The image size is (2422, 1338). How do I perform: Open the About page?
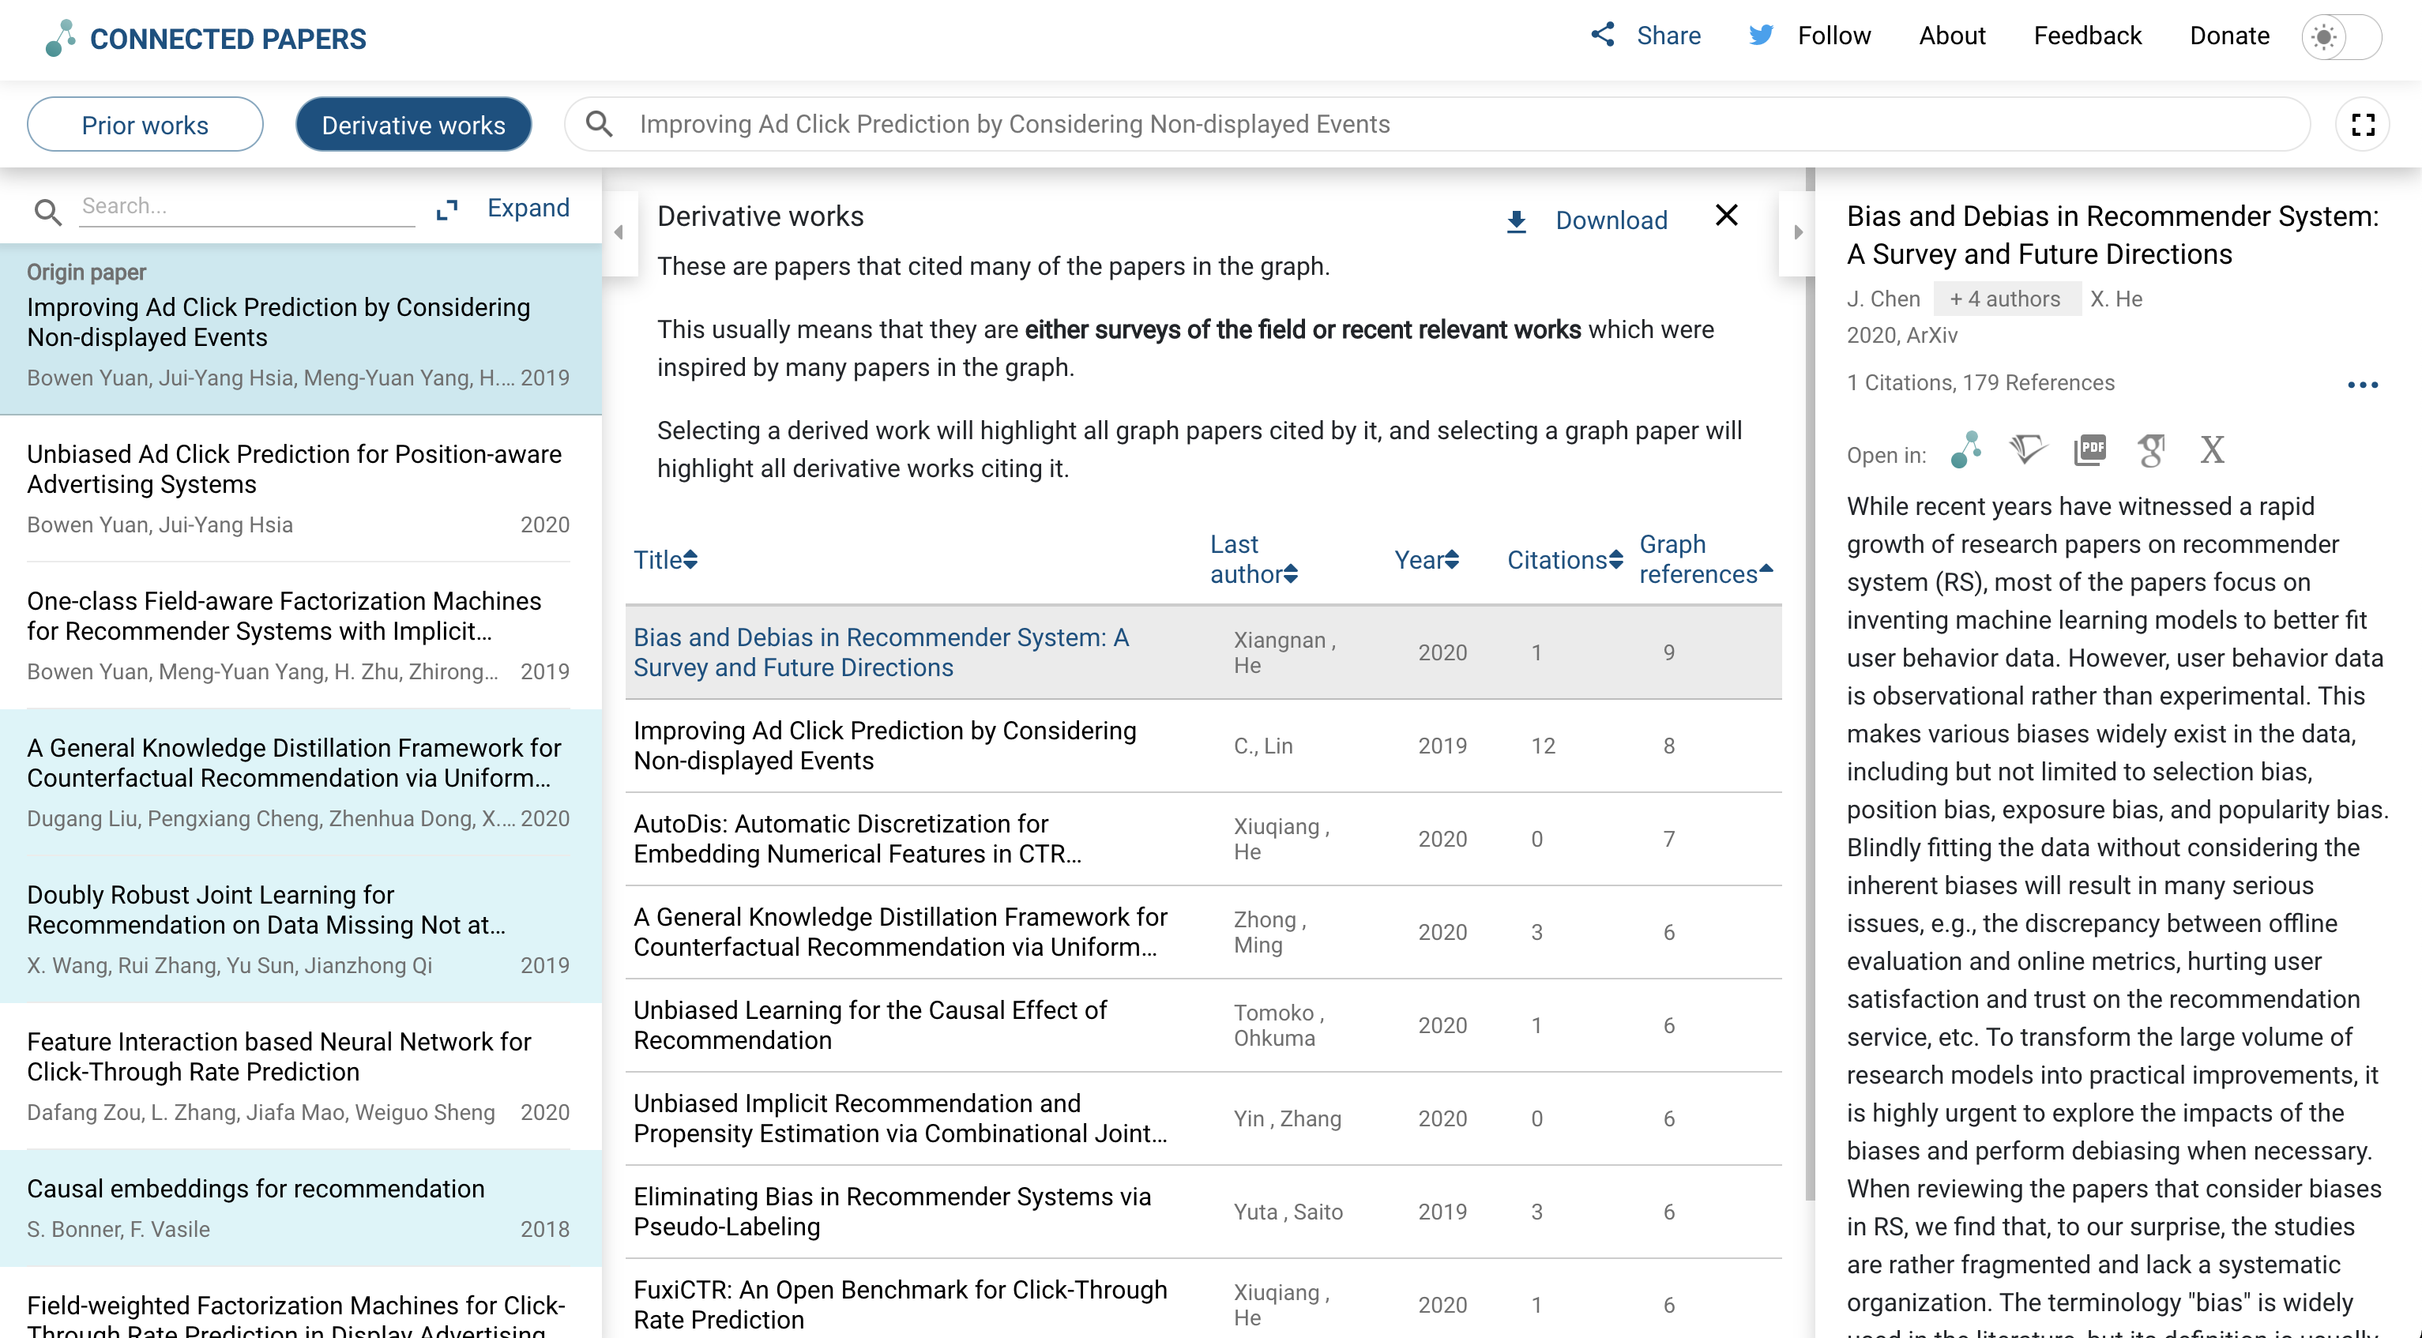click(x=1952, y=36)
